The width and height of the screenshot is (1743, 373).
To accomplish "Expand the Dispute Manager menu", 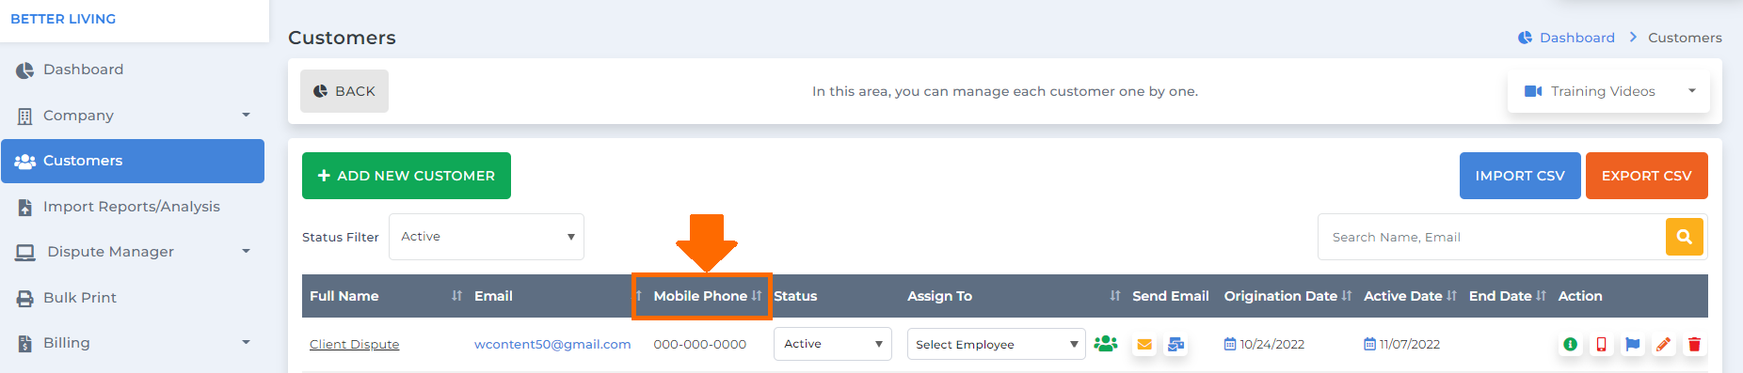I will [x=133, y=252].
